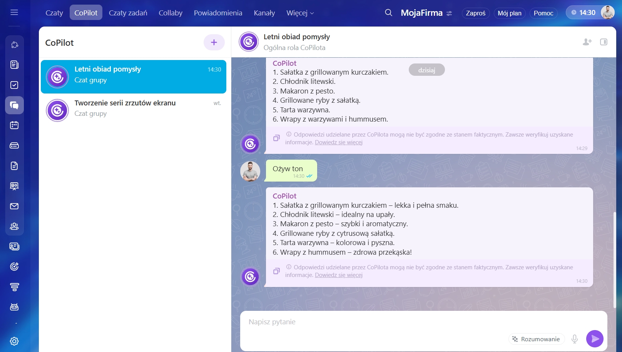Open the mail icon in left sidebar

point(14,206)
